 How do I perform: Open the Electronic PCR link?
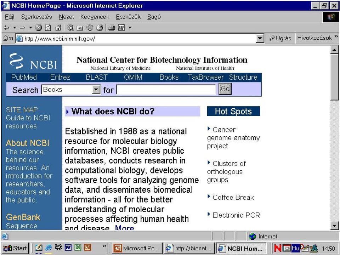coord(236,215)
